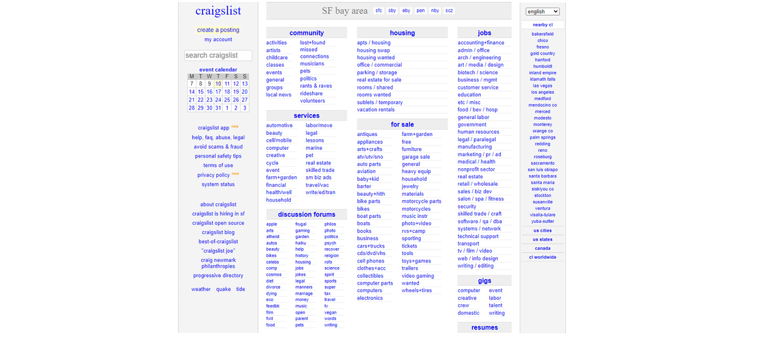
Task: Open the computer gigs category
Action: (x=469, y=290)
